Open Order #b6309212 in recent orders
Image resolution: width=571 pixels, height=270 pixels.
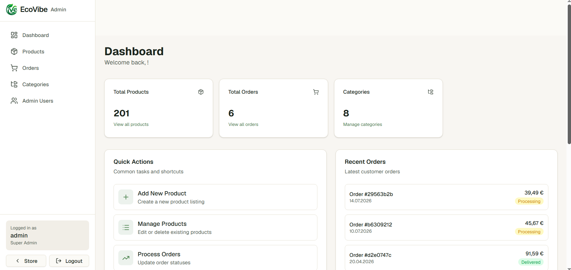pyautogui.click(x=446, y=228)
